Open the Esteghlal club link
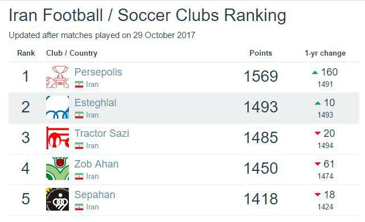This screenshot has height=222, width=365. 96,103
